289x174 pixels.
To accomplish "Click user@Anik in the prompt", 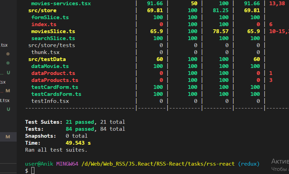I will [39, 164].
